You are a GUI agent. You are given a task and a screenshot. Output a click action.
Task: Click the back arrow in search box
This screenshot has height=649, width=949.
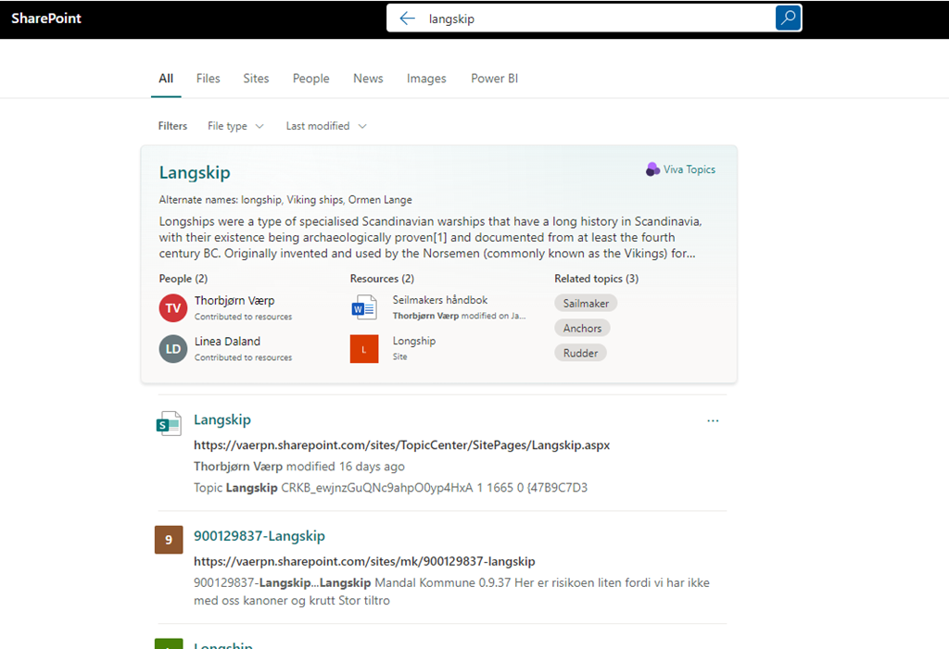(x=407, y=19)
